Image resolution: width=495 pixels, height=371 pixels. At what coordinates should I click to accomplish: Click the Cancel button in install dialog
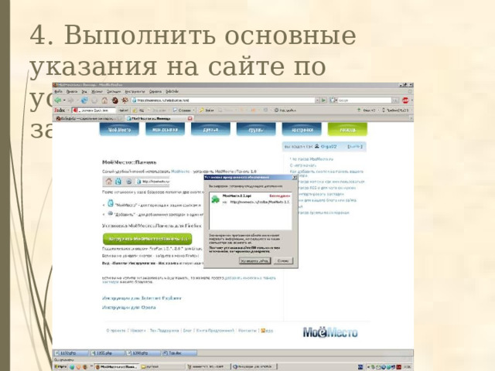[283, 261]
